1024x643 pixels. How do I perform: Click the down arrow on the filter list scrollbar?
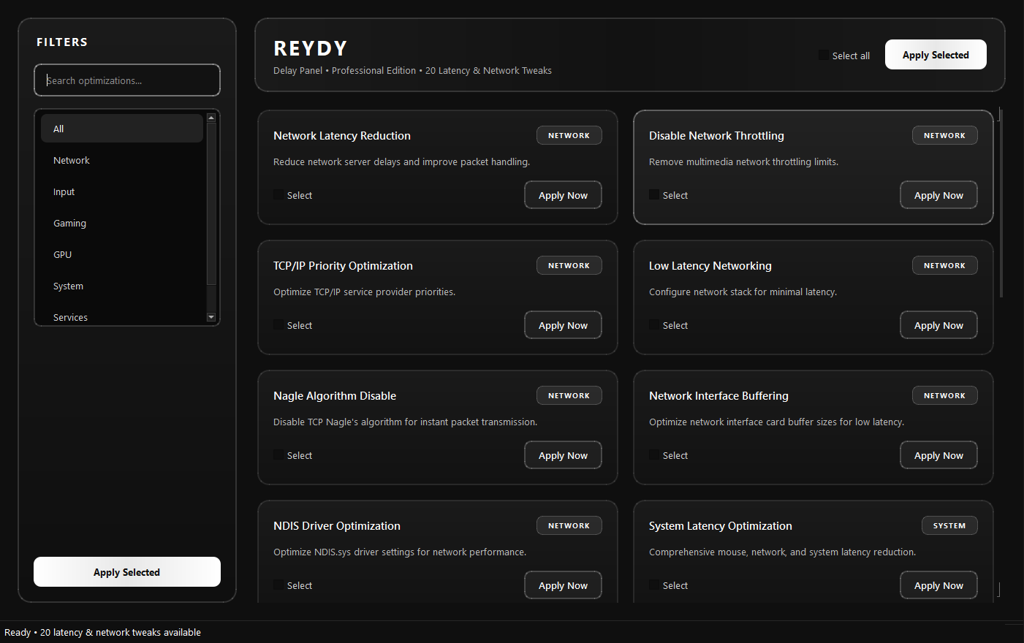coord(211,316)
